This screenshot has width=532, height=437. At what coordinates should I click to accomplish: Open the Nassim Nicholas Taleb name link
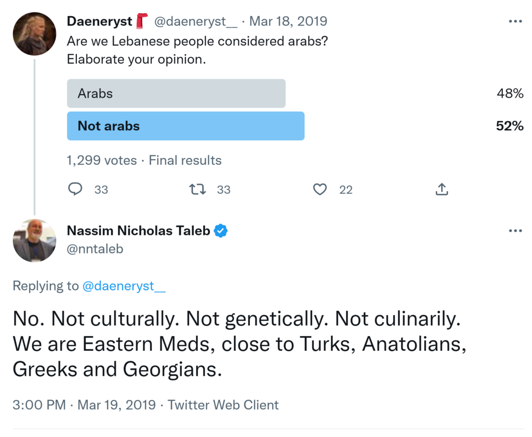click(x=139, y=231)
